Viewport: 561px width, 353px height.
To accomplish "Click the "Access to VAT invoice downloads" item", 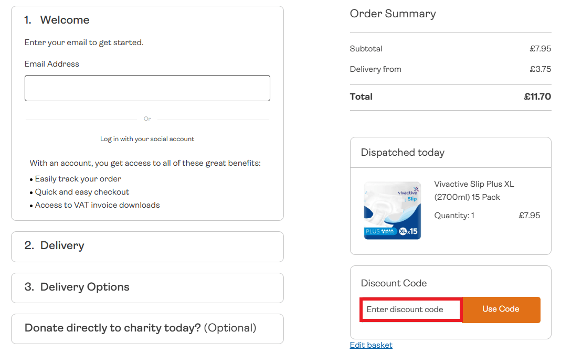I will (97, 205).
